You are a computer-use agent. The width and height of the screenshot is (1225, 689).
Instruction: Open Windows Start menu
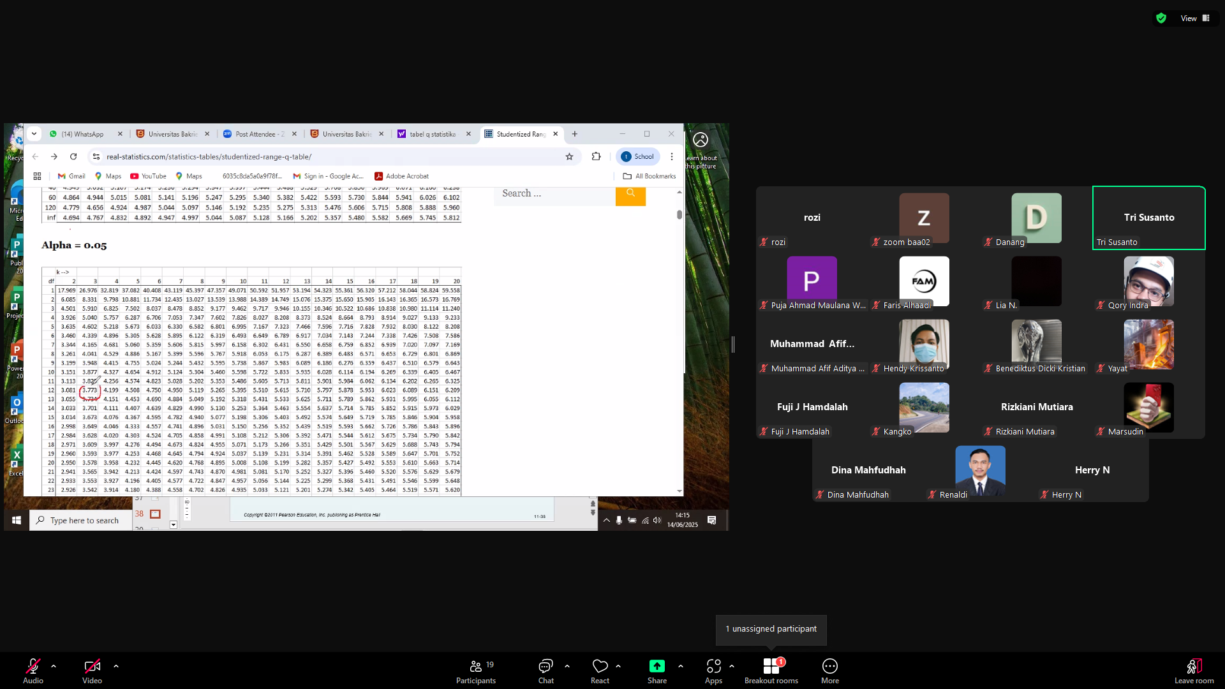coord(17,520)
